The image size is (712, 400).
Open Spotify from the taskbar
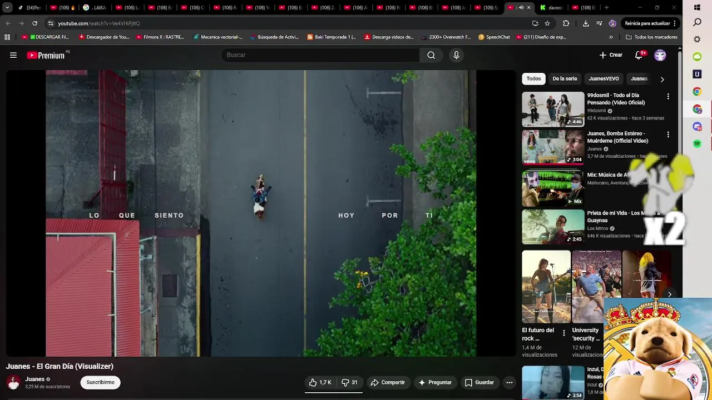click(x=697, y=144)
